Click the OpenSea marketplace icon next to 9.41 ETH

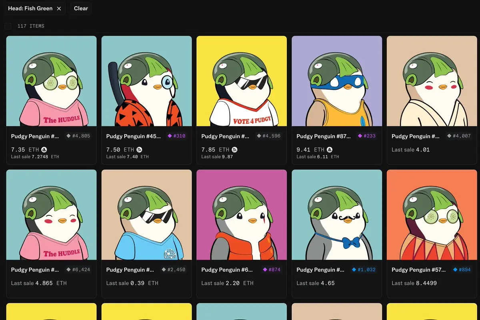click(330, 149)
